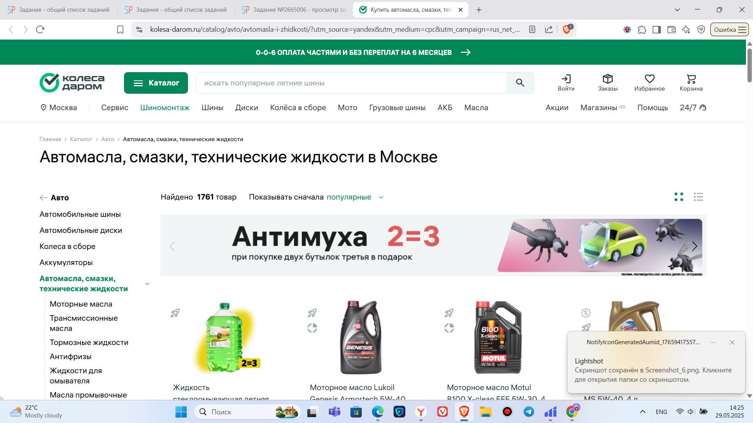
Task: Open the Lukoil Genesis oil product image
Action: (x=360, y=337)
